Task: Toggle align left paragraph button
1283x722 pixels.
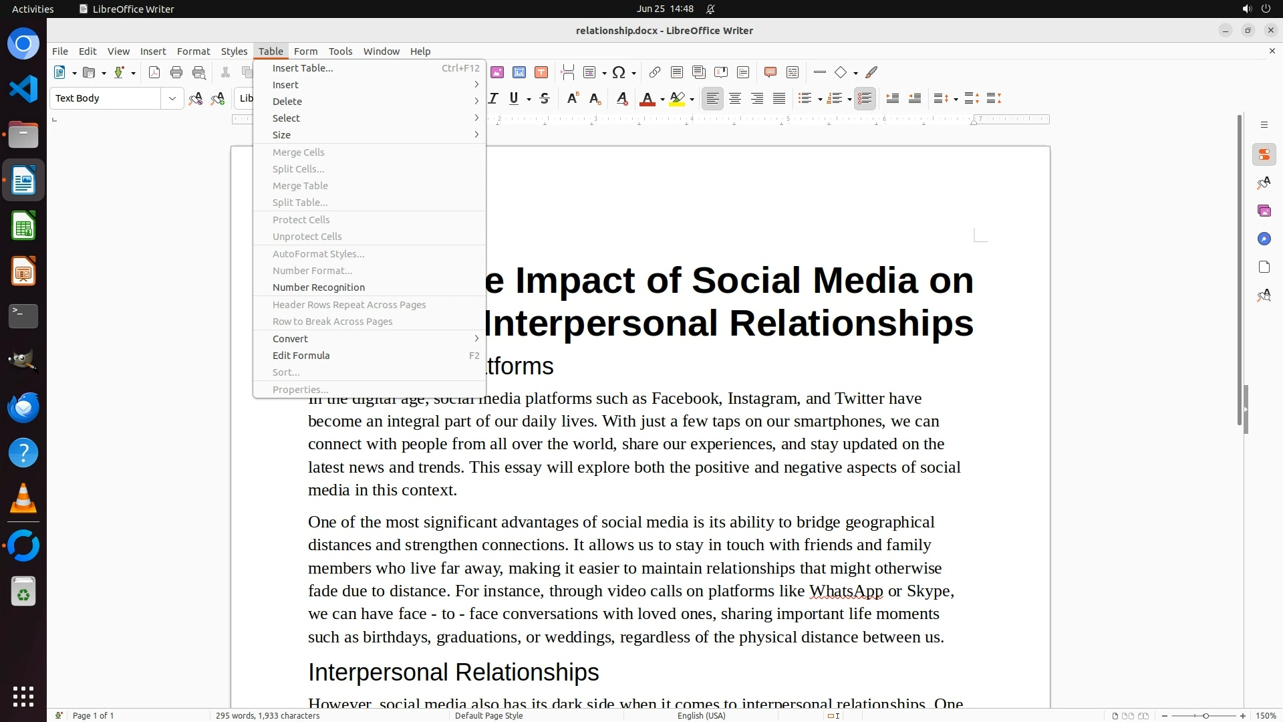Action: tap(713, 98)
